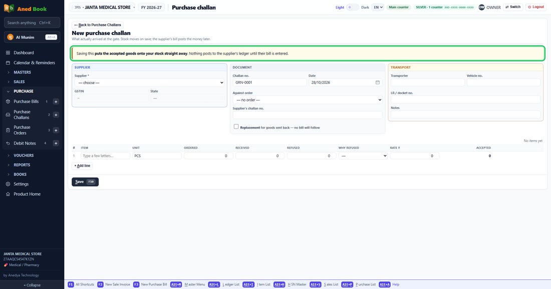This screenshot has height=289, width=551.
Task: Add new Purchase Challan with plus icon
Action: tap(56, 114)
